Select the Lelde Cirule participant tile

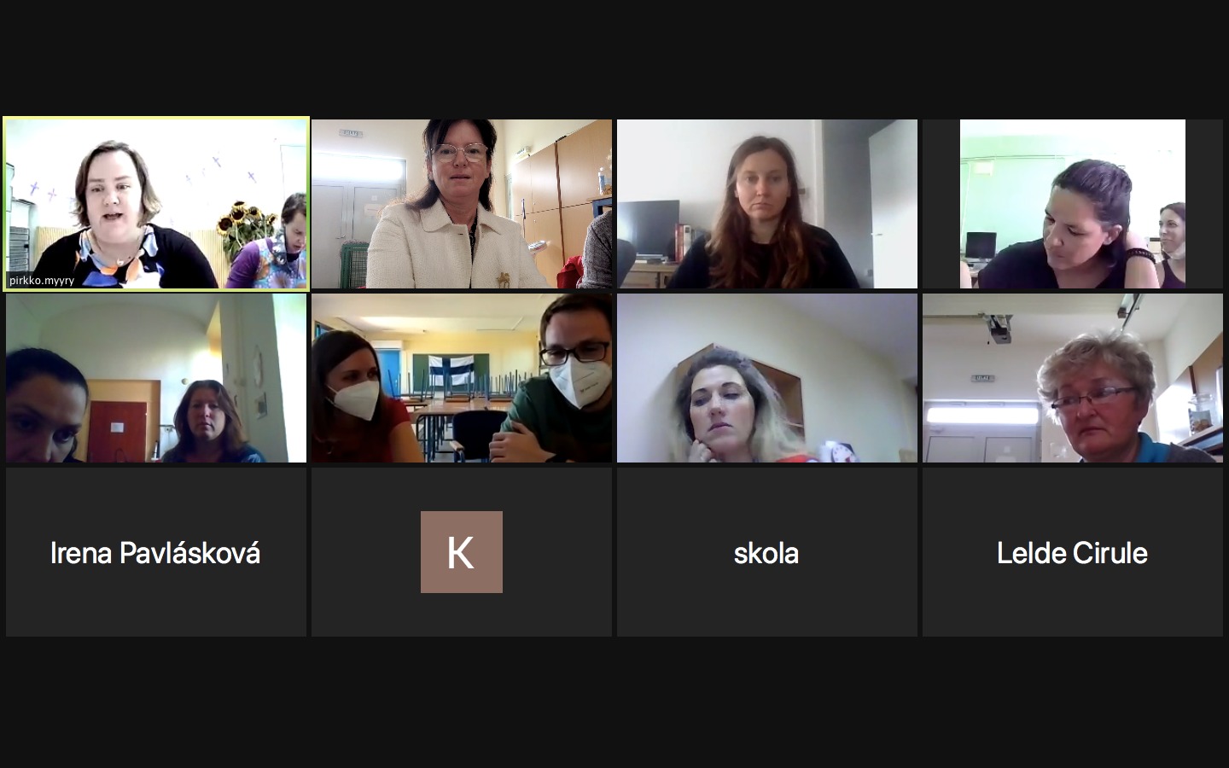coord(1073,552)
